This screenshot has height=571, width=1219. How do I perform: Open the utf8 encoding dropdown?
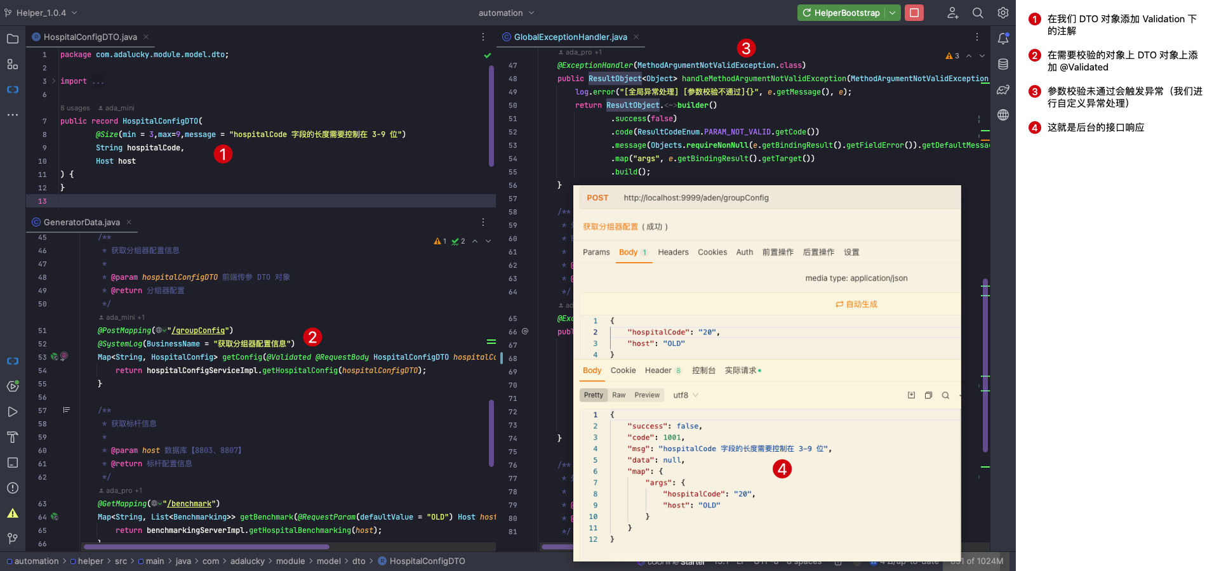[686, 395]
